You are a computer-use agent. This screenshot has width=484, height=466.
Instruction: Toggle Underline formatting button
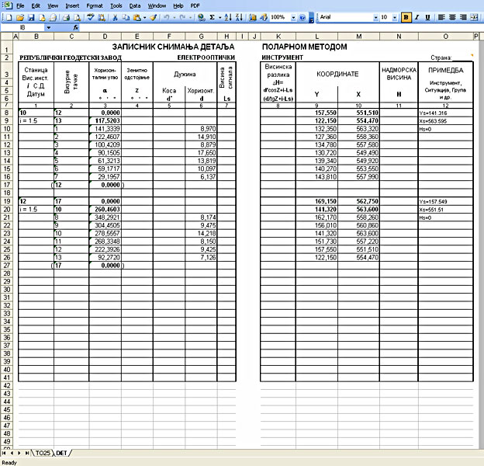point(427,16)
